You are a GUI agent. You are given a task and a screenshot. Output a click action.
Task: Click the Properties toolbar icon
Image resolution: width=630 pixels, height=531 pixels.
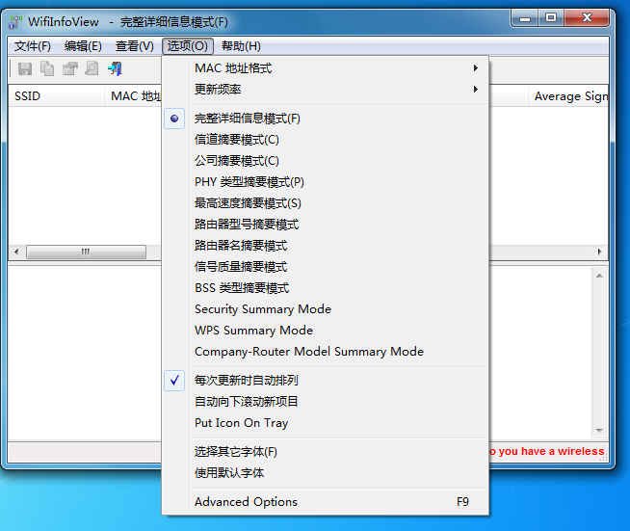point(70,68)
